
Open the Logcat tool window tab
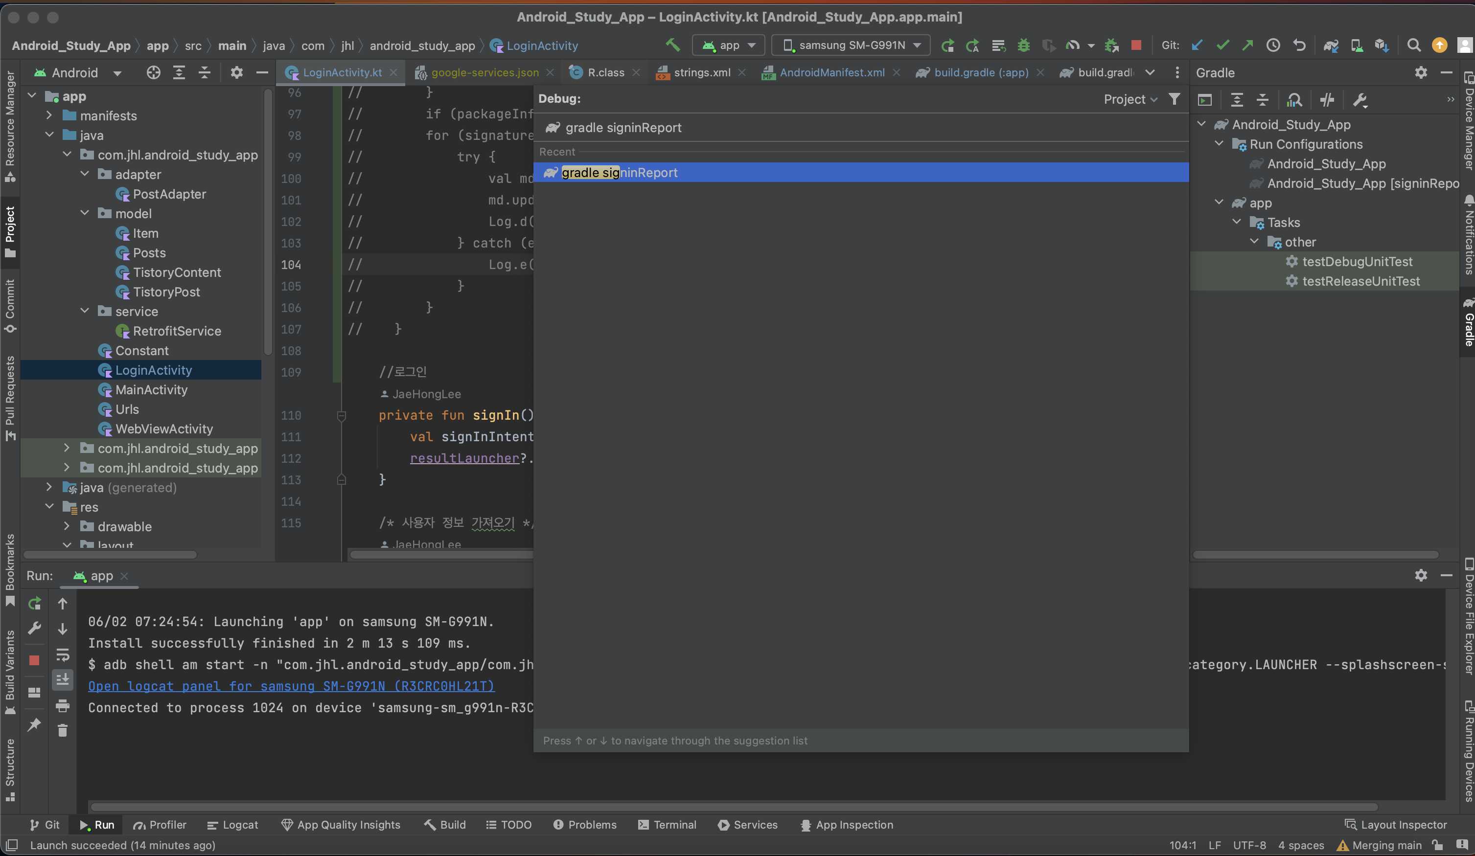[x=233, y=824]
